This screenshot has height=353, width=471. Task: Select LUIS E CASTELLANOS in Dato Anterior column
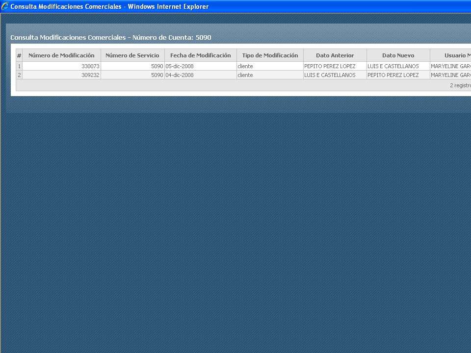[335, 75]
